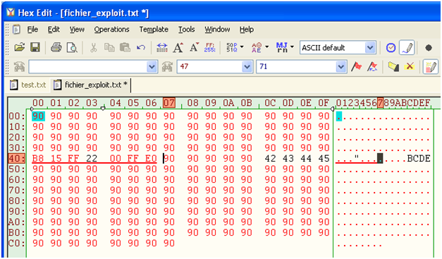Click the highlighted 90 byte at offset 00
This screenshot has height=259, width=442.
(x=38, y=116)
